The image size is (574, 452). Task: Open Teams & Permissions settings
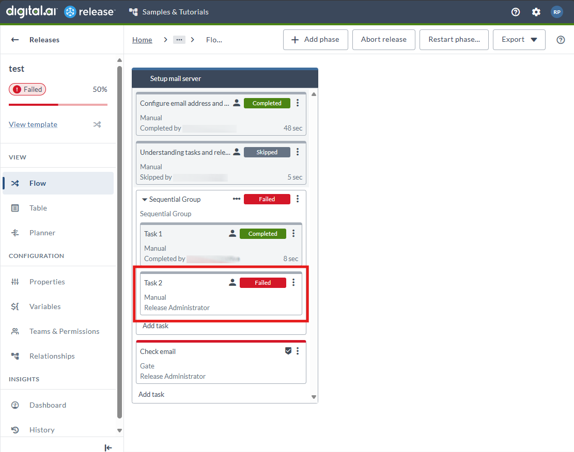click(64, 331)
